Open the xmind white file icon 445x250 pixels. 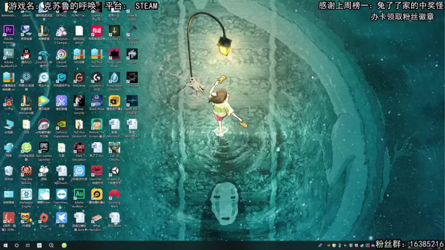[79, 31]
